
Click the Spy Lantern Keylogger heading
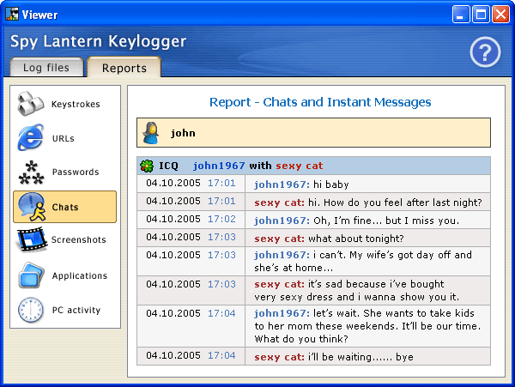[x=98, y=42]
